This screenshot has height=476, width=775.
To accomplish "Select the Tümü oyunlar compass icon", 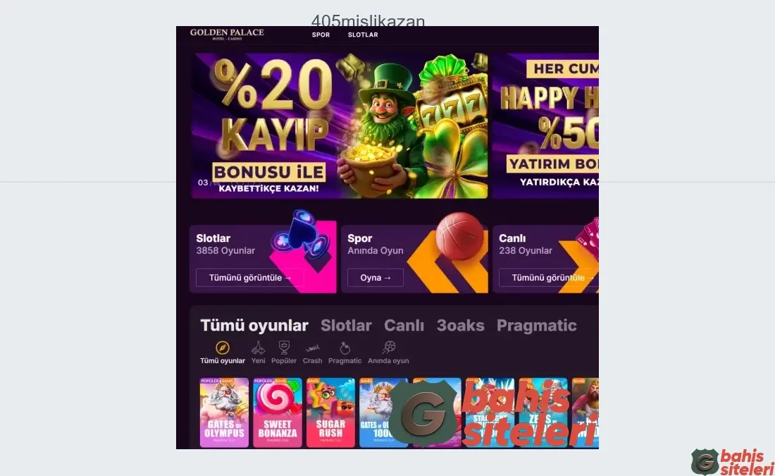I will [223, 348].
